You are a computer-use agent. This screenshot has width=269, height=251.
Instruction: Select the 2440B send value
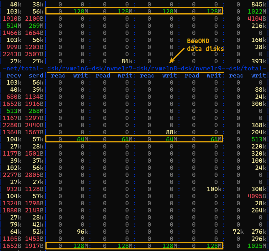pyautogui.click(x=34, y=125)
